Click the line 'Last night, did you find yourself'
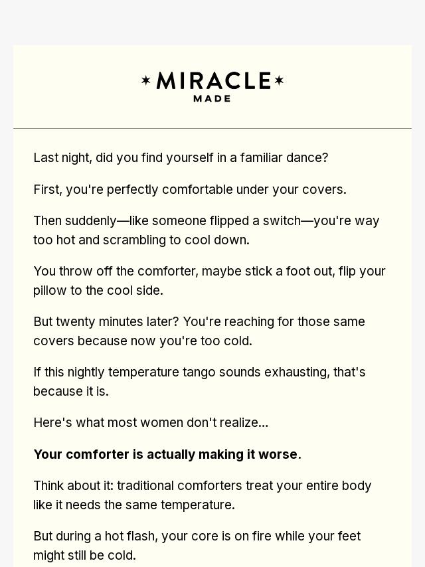425x567 pixels. point(181,157)
